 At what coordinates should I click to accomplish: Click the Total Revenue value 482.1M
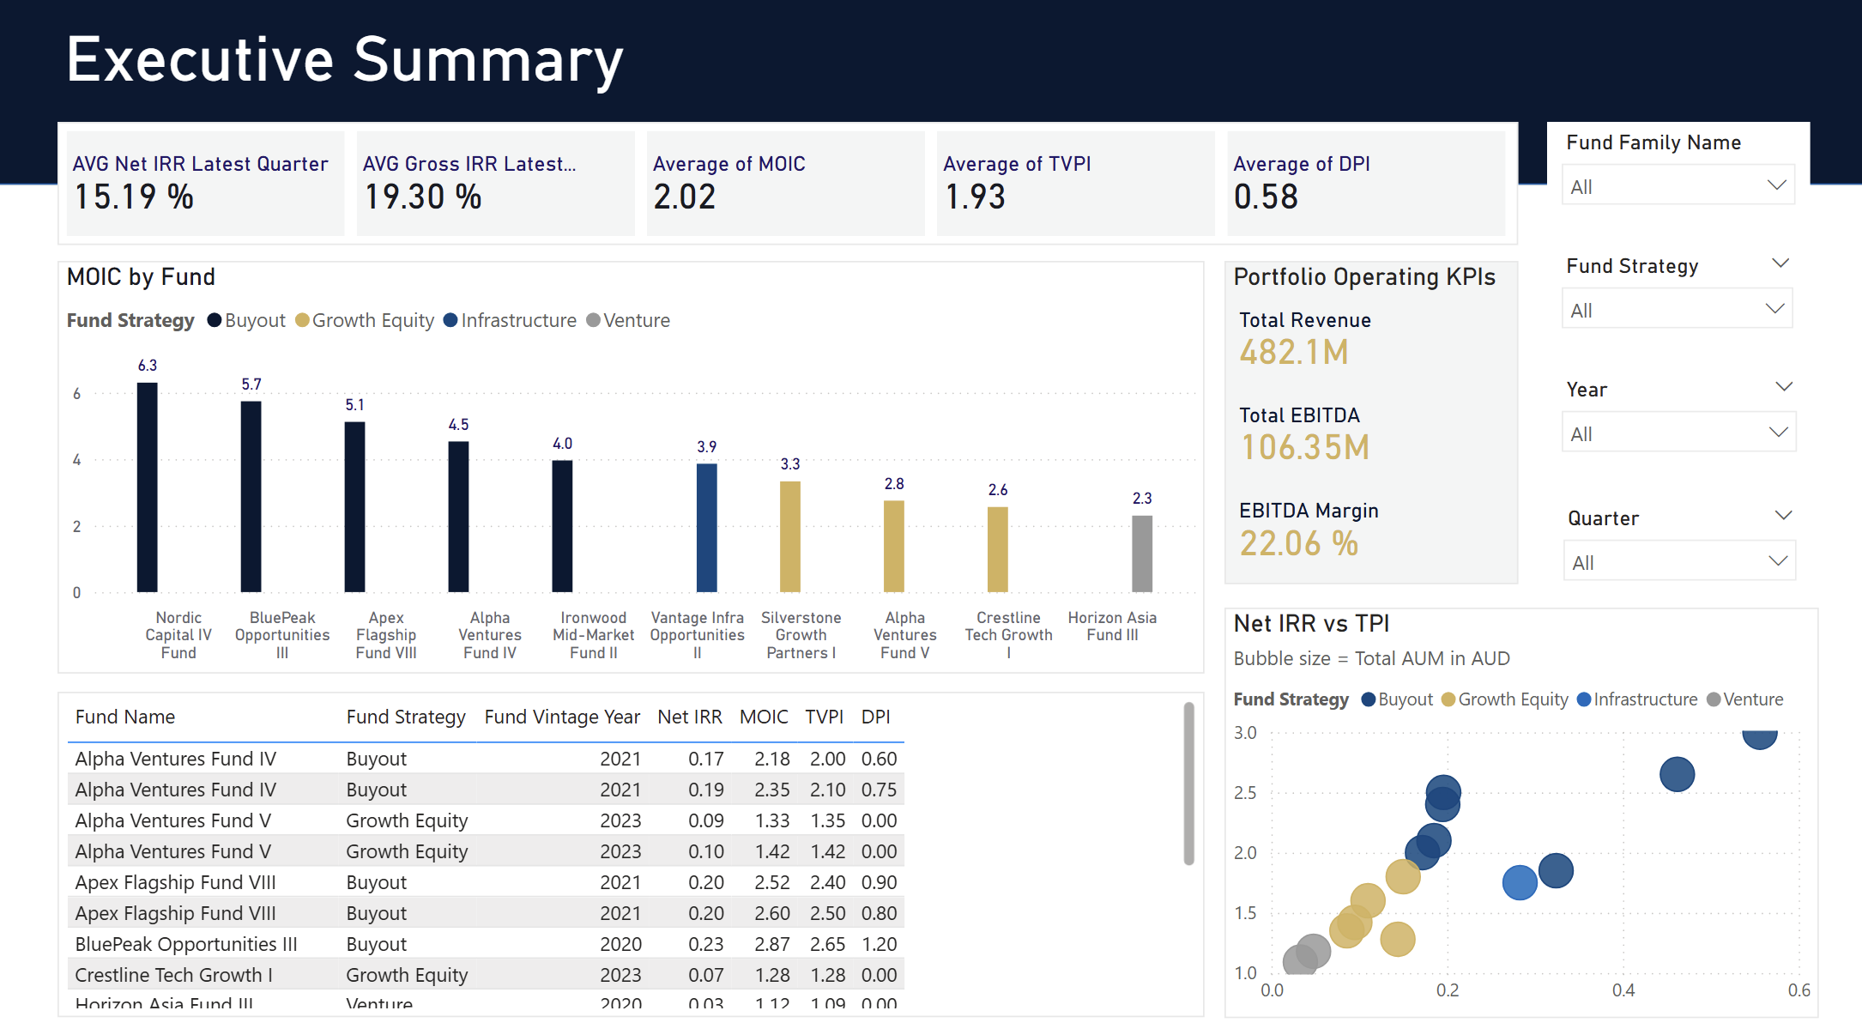(x=1294, y=353)
